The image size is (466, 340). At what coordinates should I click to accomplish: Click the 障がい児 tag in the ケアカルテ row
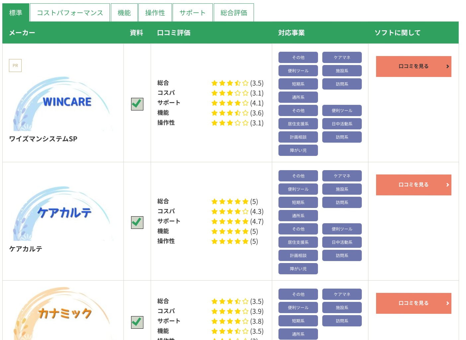coord(298,269)
